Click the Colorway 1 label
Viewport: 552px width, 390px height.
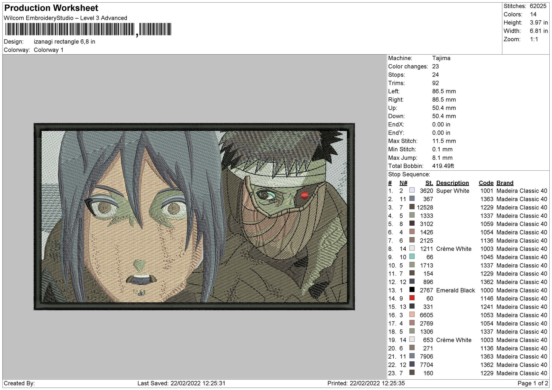pyautogui.click(x=49, y=50)
